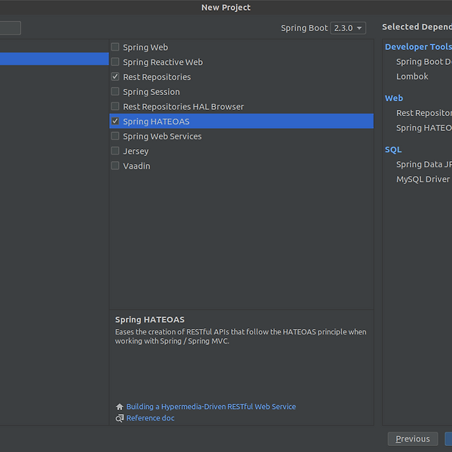Screen dimensions: 452x452
Task: Check the Jersey dependency checkbox
Action: coord(115,151)
